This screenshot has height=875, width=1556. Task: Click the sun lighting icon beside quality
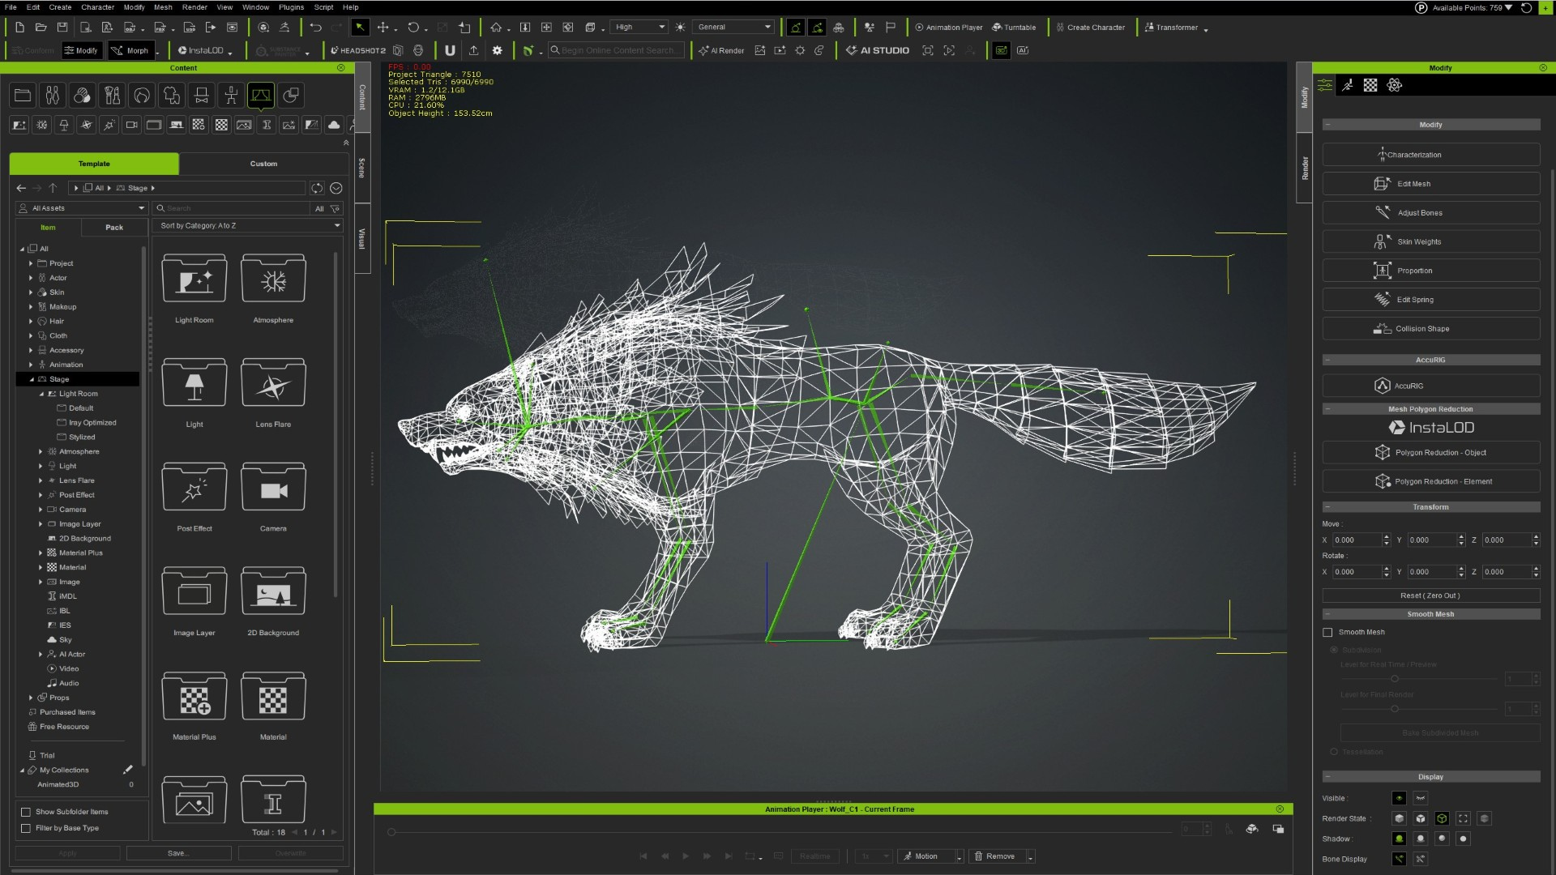pyautogui.click(x=680, y=28)
